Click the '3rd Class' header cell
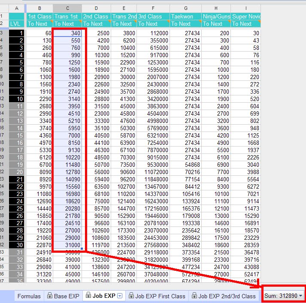This screenshot has width=306, height=303. [x=153, y=16]
